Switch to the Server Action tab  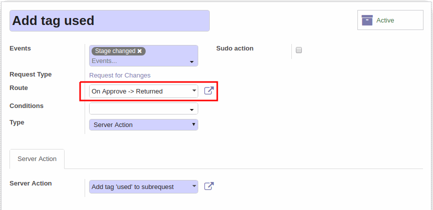(37, 159)
